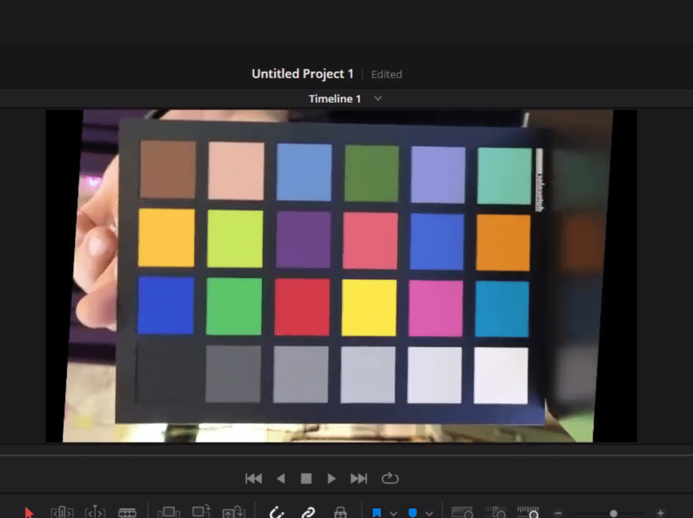Click the timeline zoom slider handle
Screen dimensions: 693x518
(x=613, y=513)
